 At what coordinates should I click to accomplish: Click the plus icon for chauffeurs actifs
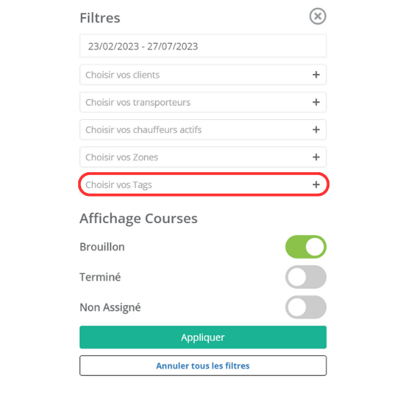(316, 130)
